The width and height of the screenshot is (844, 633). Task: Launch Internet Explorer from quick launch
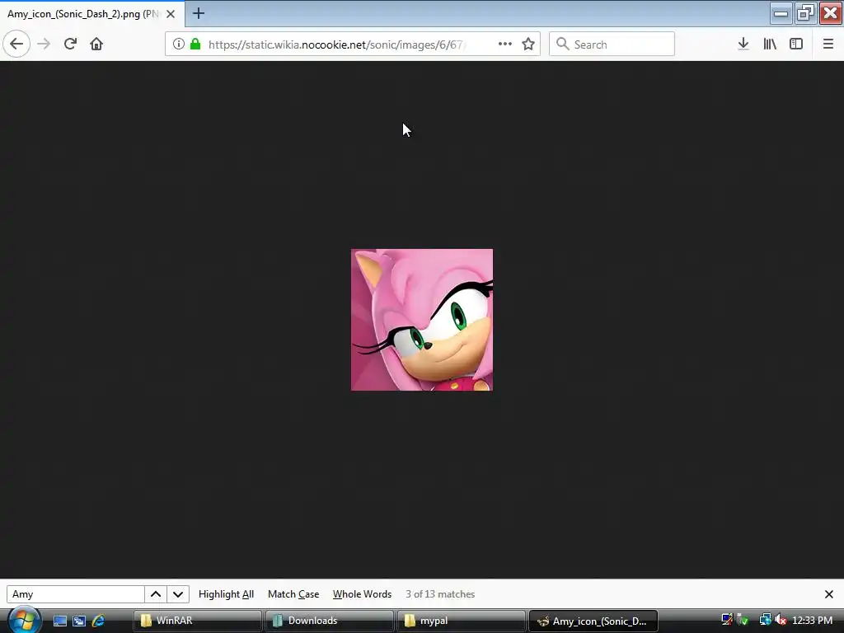tap(99, 621)
